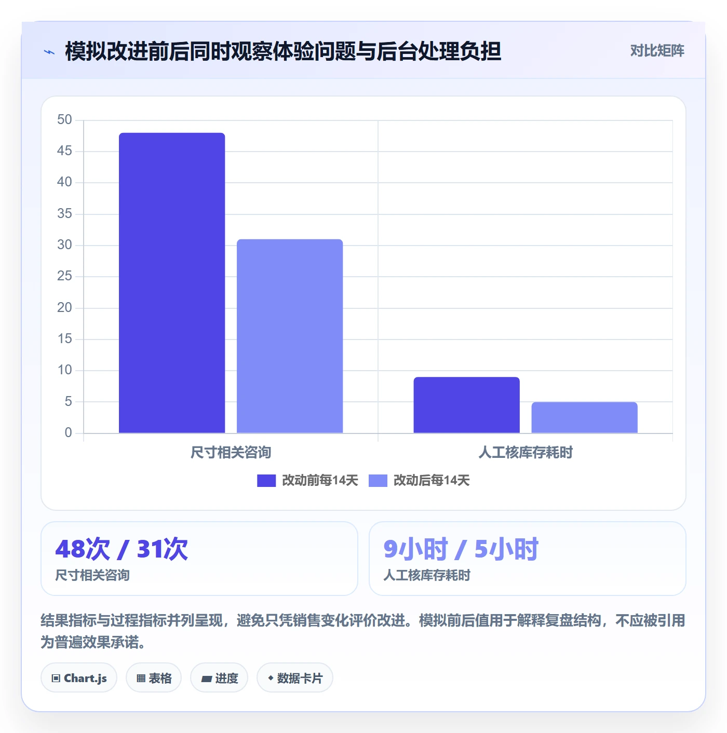
Task: Toggle the 改动后每14天 legend swatch
Action: click(378, 481)
